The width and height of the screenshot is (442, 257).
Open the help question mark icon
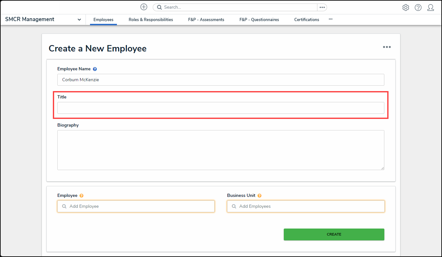pyautogui.click(x=418, y=7)
